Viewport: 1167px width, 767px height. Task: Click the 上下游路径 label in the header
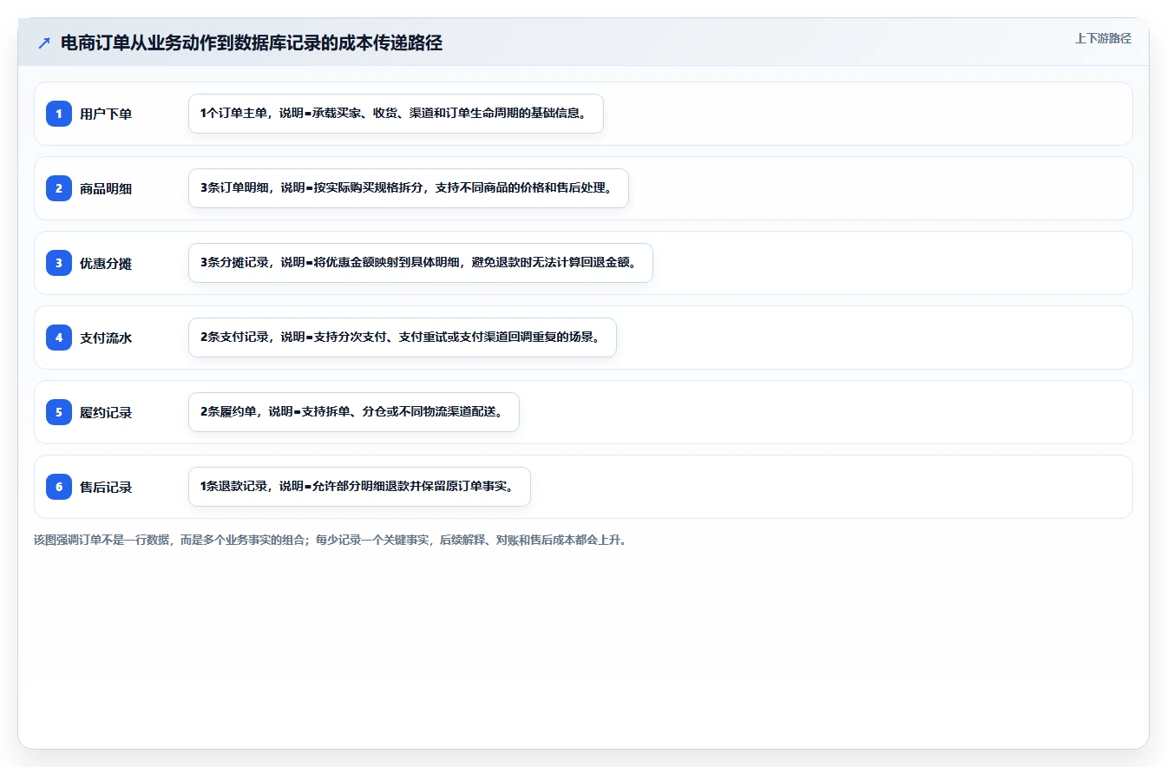(1103, 39)
